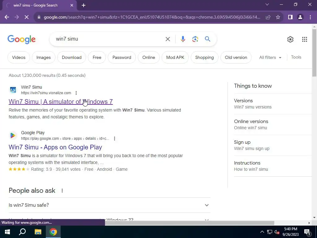Open Instructions in Things to know
Screen dimensions: 317x238
[x=273, y=166]
